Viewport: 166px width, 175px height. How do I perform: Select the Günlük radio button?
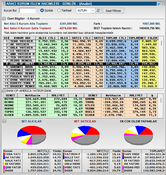[42, 10]
